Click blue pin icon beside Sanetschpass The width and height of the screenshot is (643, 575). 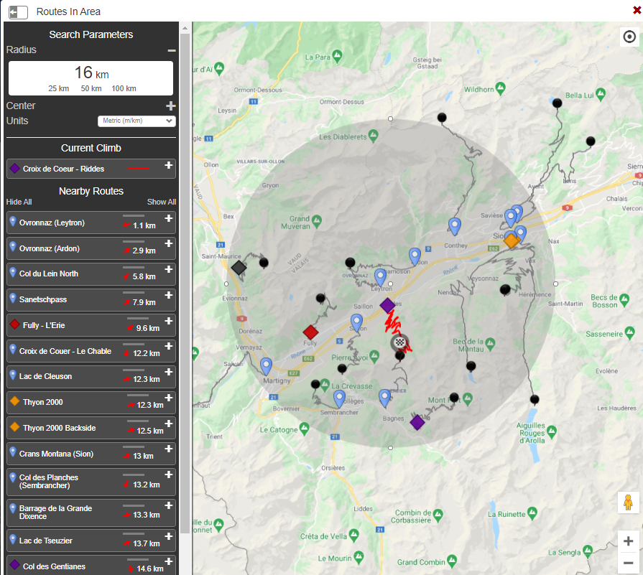point(13,299)
